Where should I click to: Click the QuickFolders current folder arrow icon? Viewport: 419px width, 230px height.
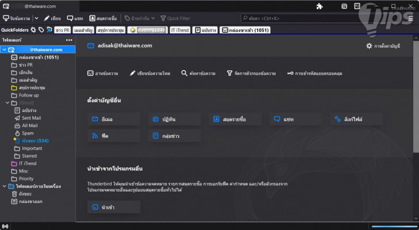point(49,30)
